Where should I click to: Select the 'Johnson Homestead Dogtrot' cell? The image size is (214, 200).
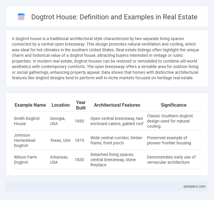point(30,140)
